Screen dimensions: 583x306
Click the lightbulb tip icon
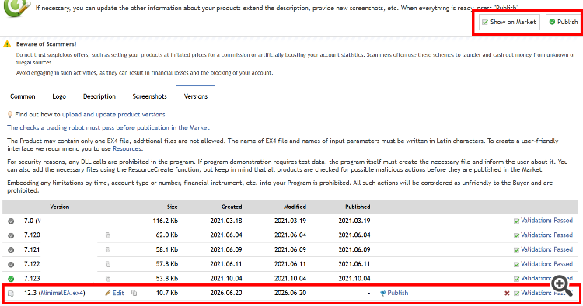10,115
